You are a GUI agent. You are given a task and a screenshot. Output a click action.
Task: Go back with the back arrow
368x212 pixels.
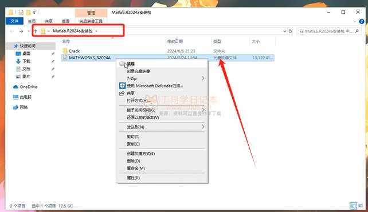coord(11,31)
